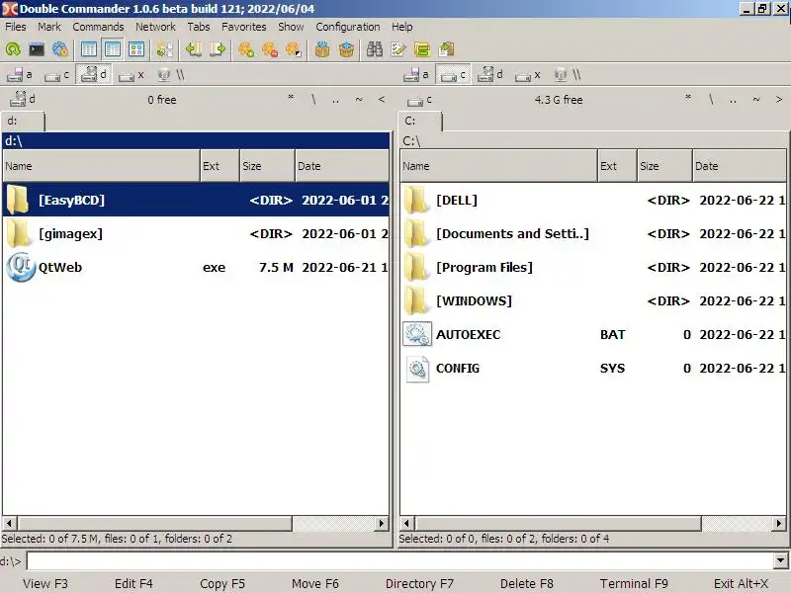Viewport: 791px width, 593px height.
Task: Open the Favorites menu
Action: 243,27
